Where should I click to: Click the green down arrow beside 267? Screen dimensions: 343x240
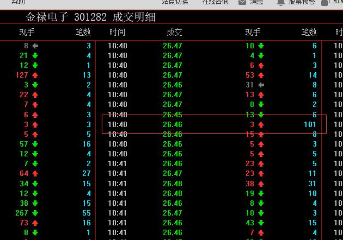[x=35, y=213]
